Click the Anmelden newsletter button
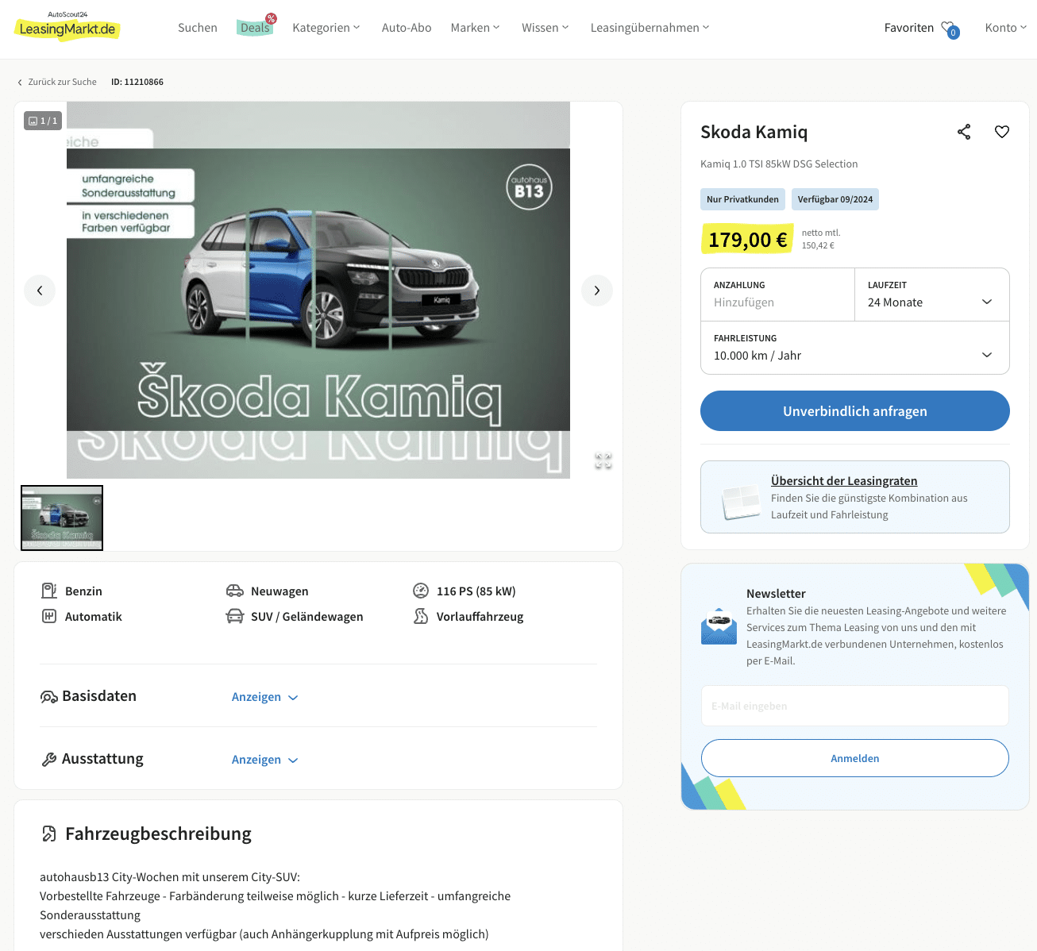Image resolution: width=1037 pixels, height=951 pixels. point(855,758)
